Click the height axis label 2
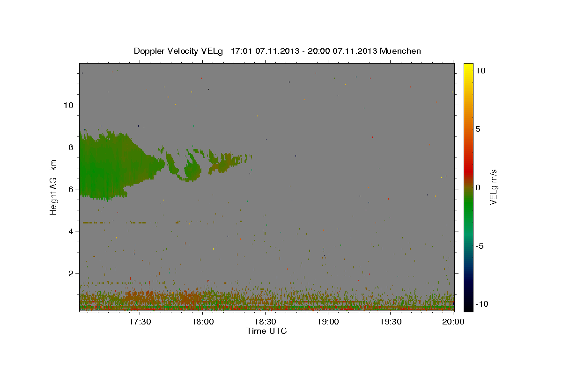Image resolution: width=562 pixels, height=374 pixels. [71, 273]
